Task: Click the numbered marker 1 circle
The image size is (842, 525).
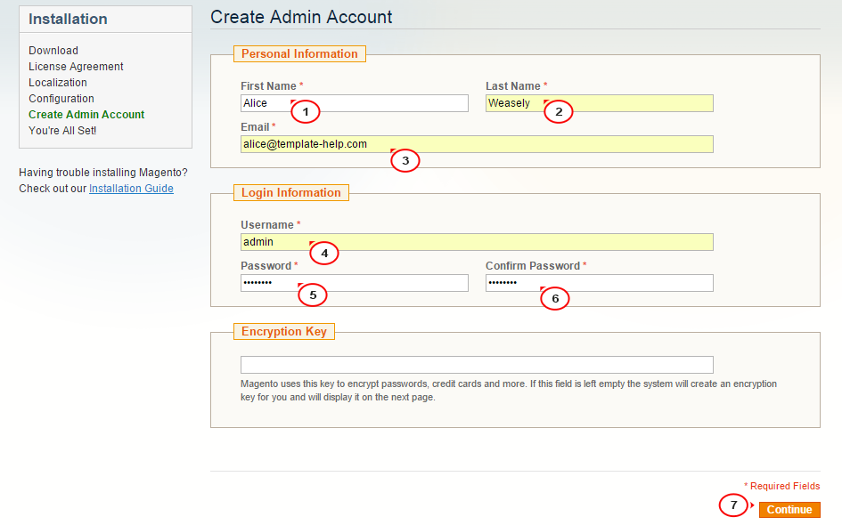Action: point(306,111)
